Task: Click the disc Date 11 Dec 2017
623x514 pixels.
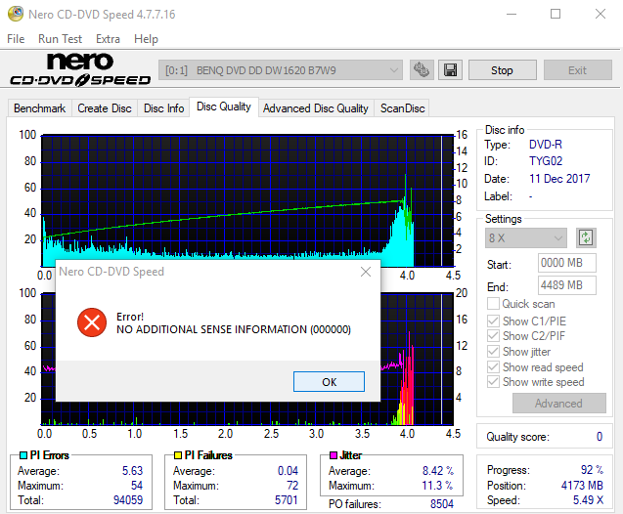Action: tap(559, 179)
